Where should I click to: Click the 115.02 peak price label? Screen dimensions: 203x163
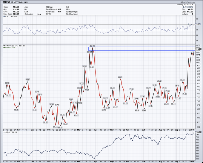click(93, 46)
